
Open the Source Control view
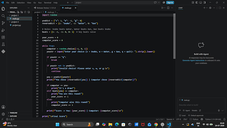coord(3,23)
